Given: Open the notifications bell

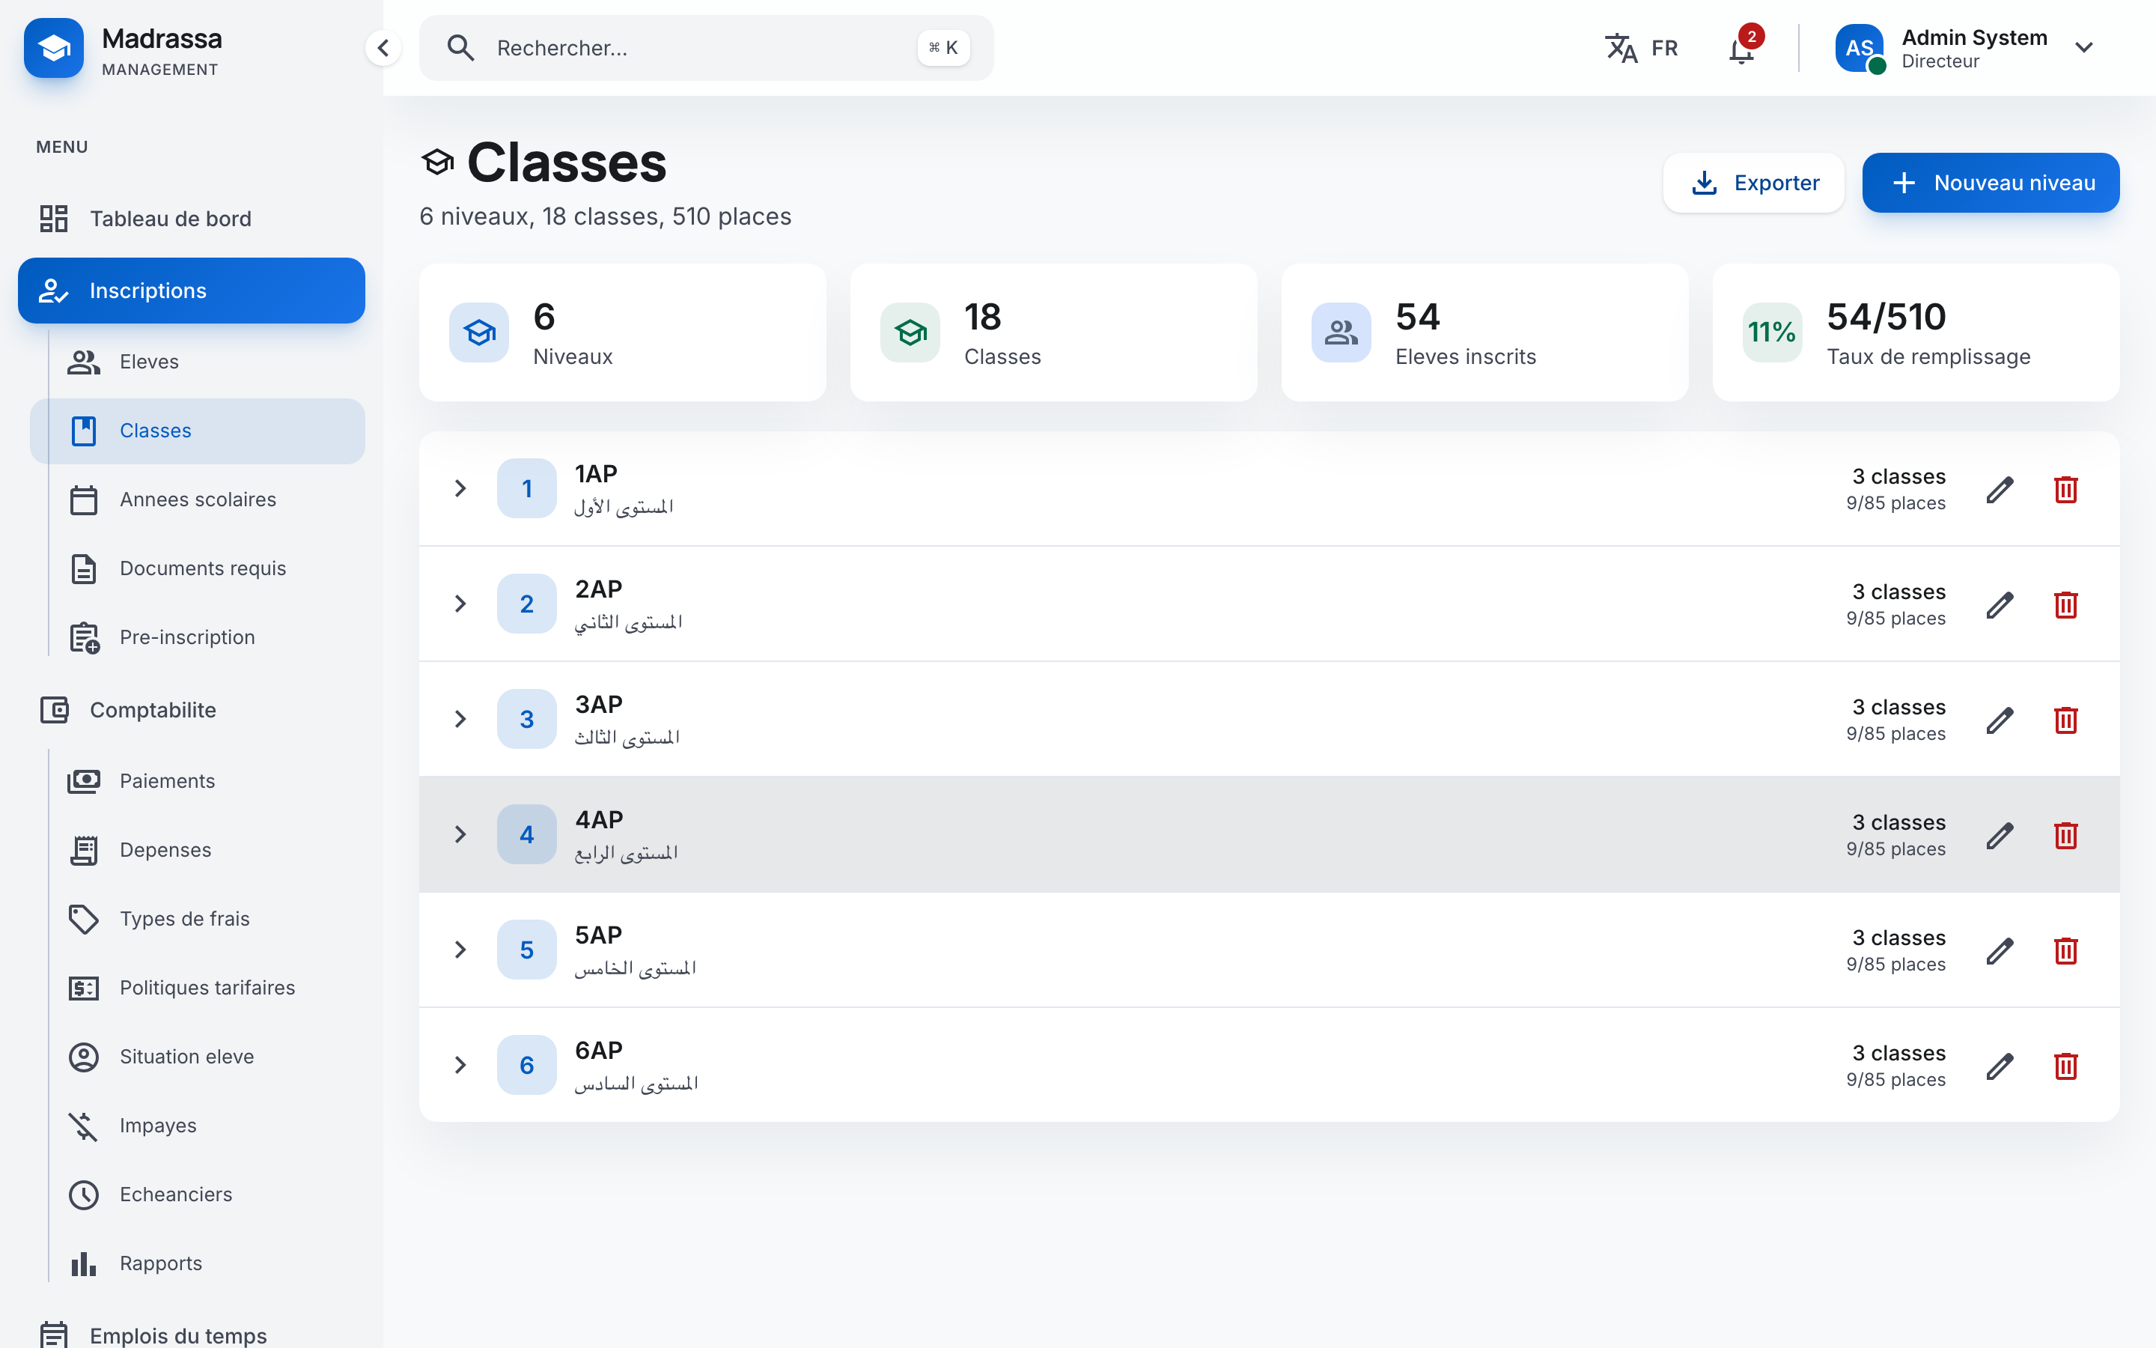Looking at the screenshot, I should (1741, 48).
